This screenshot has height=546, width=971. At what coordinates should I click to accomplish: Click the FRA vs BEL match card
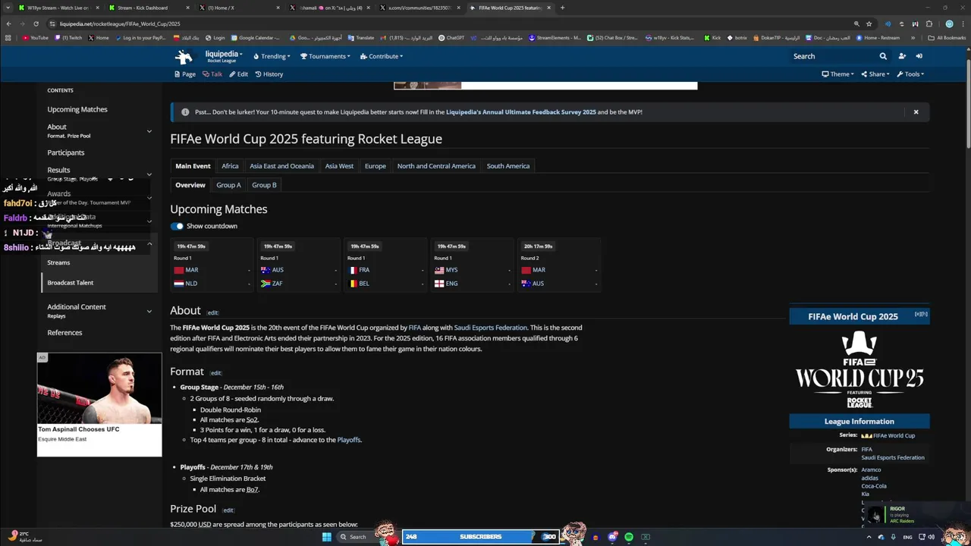click(386, 265)
